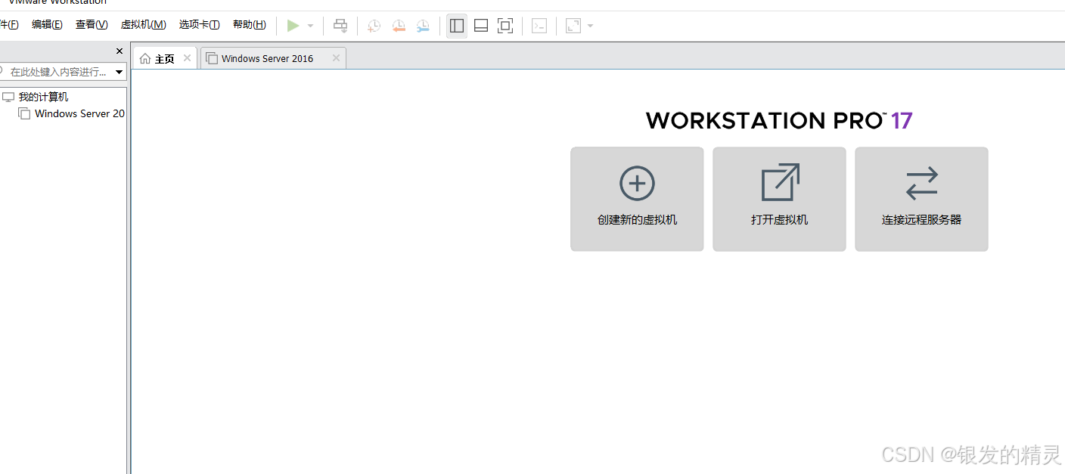Click the home icon on the 主页 tab

point(145,59)
